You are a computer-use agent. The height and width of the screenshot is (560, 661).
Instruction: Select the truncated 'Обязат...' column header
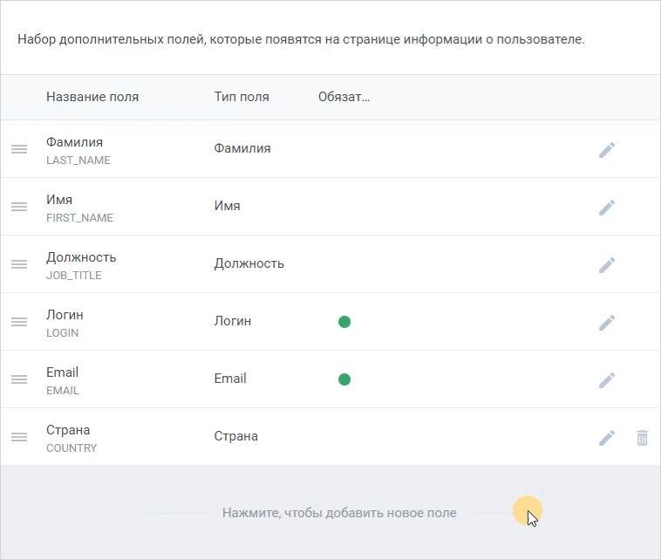click(x=344, y=97)
